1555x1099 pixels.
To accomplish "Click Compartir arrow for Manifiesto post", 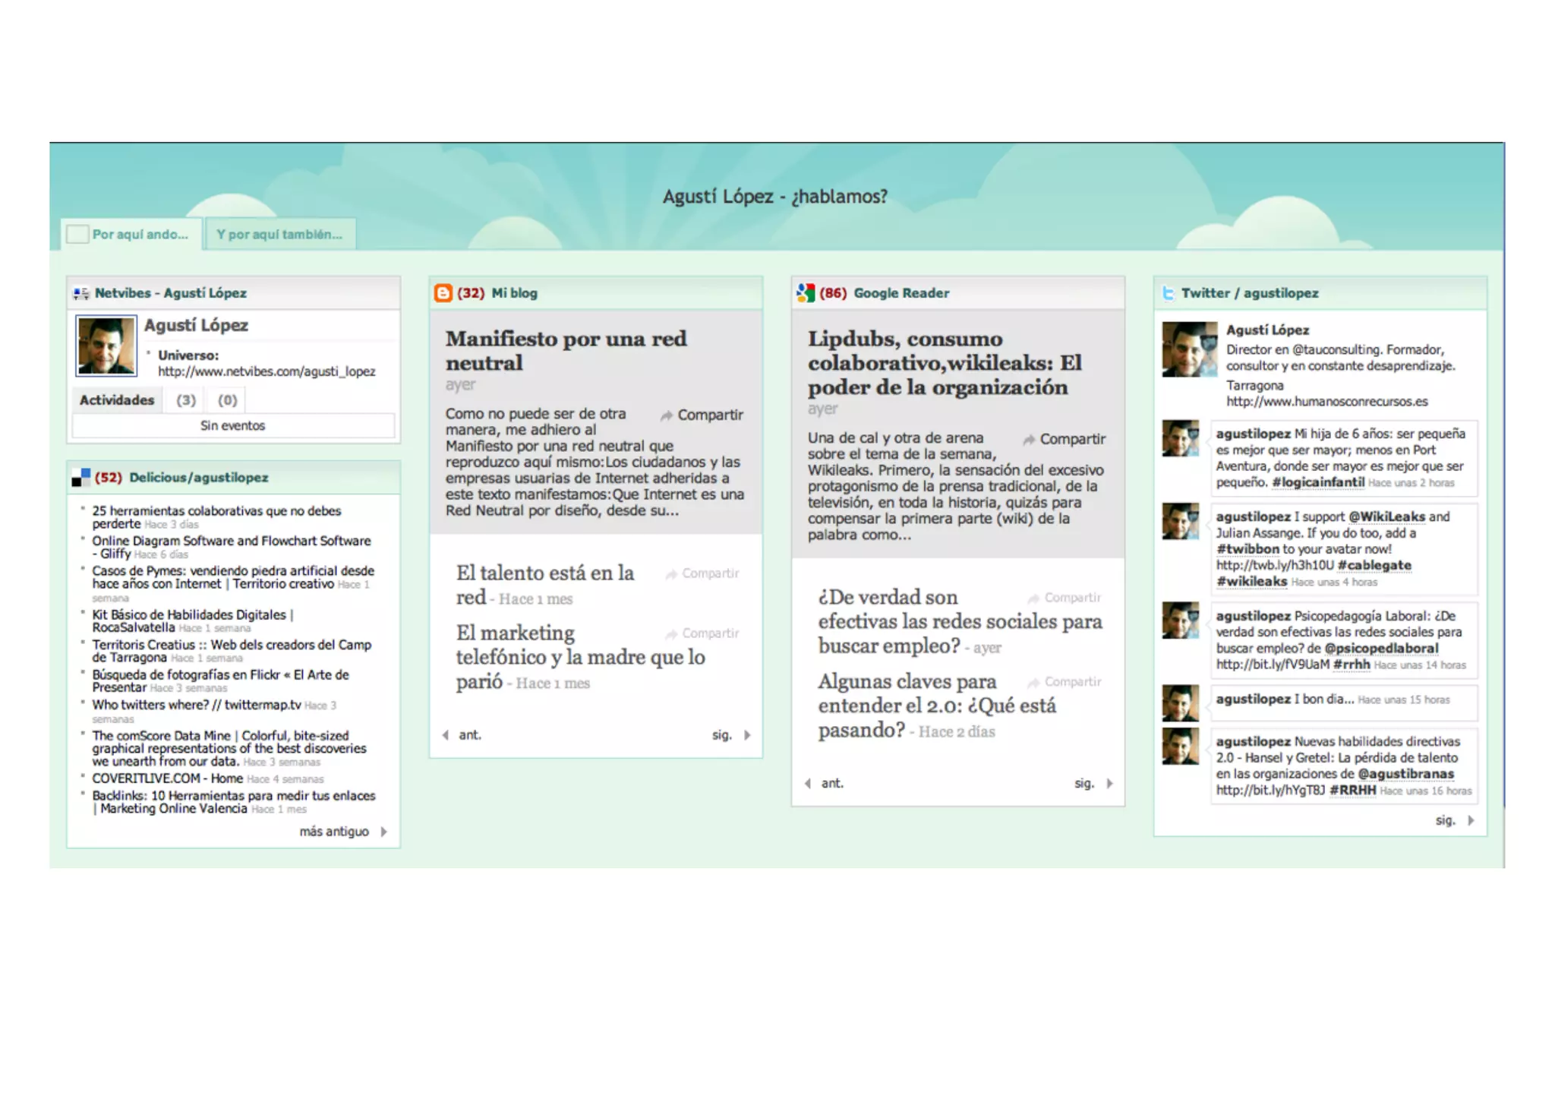I will click(x=667, y=415).
